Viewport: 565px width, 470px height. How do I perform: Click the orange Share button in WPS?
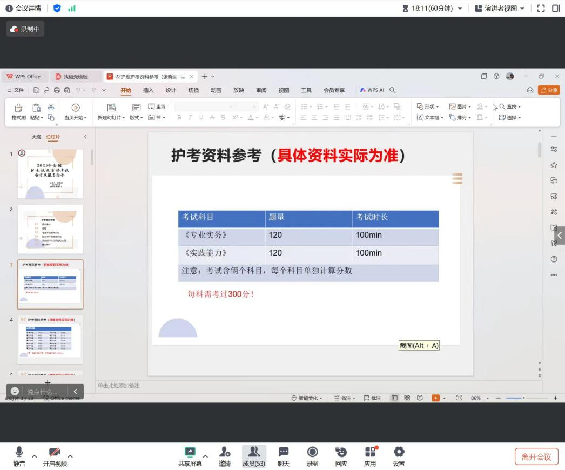pos(549,90)
